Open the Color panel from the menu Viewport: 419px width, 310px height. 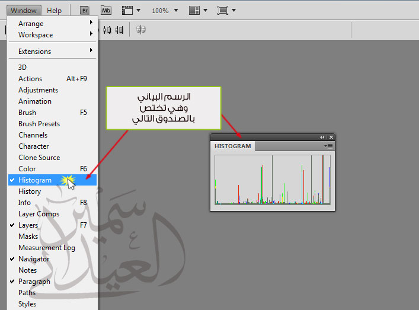click(x=27, y=169)
